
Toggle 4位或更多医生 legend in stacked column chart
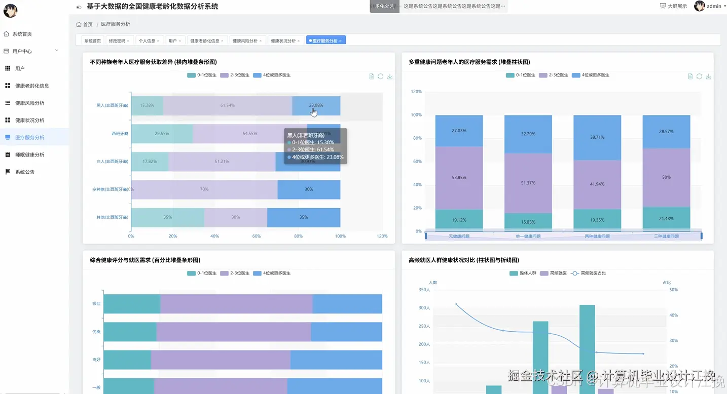click(590, 75)
